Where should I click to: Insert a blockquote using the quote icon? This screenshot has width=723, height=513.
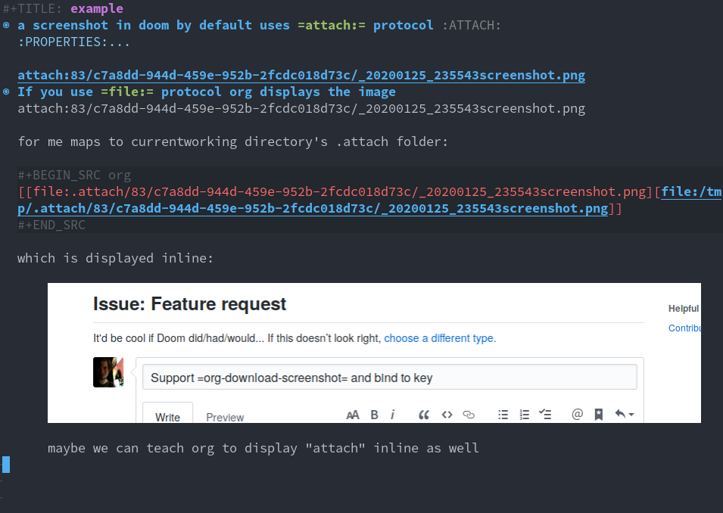tap(423, 414)
